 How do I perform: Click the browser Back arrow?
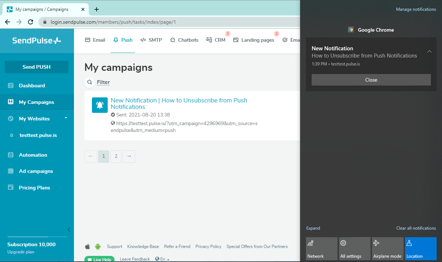coord(8,22)
